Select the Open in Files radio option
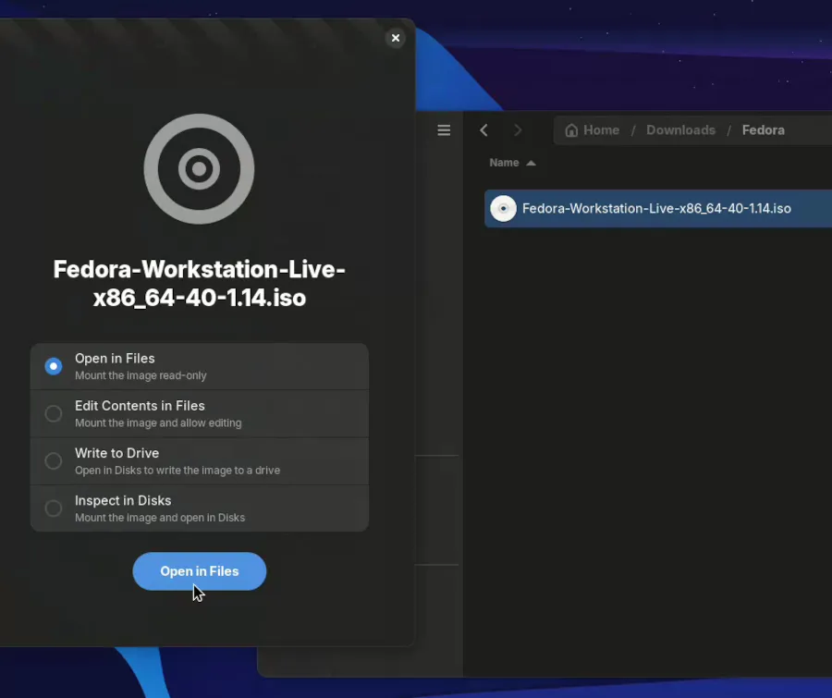The width and height of the screenshot is (832, 698). click(x=53, y=366)
